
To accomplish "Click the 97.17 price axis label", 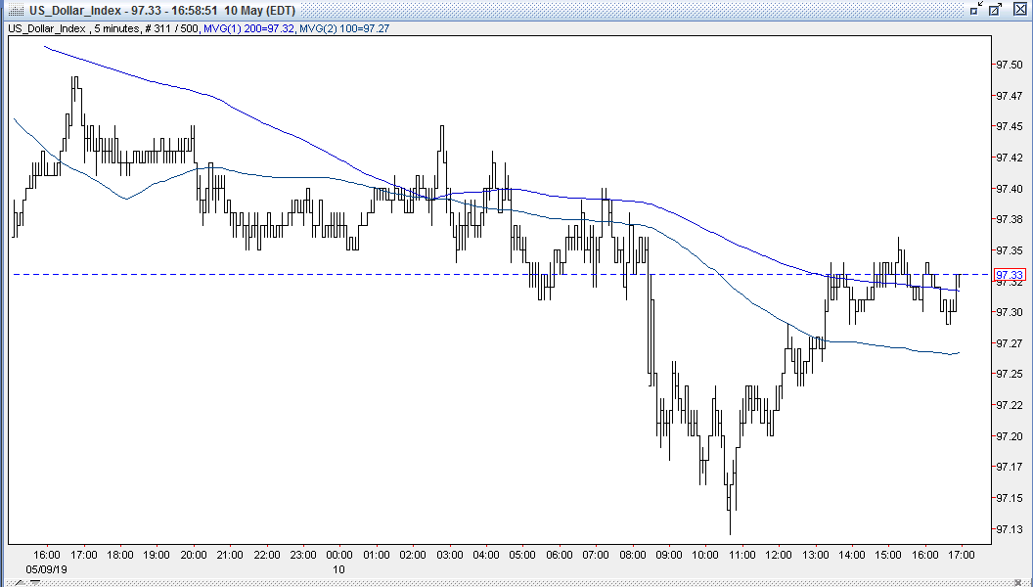I will click(x=1010, y=467).
